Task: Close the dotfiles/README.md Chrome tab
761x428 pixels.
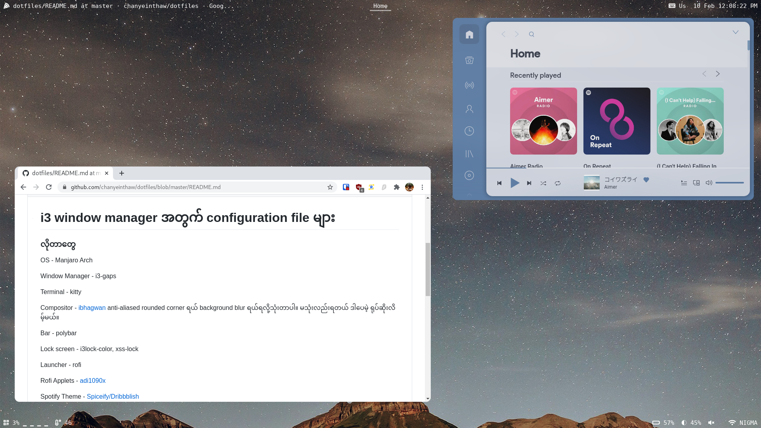Action: [x=107, y=173]
